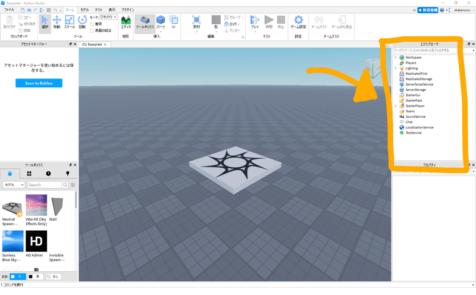This screenshot has width=476, height=295.
Task: Select the Sunless Blue Sky thumbnail
Action: pyautogui.click(x=12, y=241)
